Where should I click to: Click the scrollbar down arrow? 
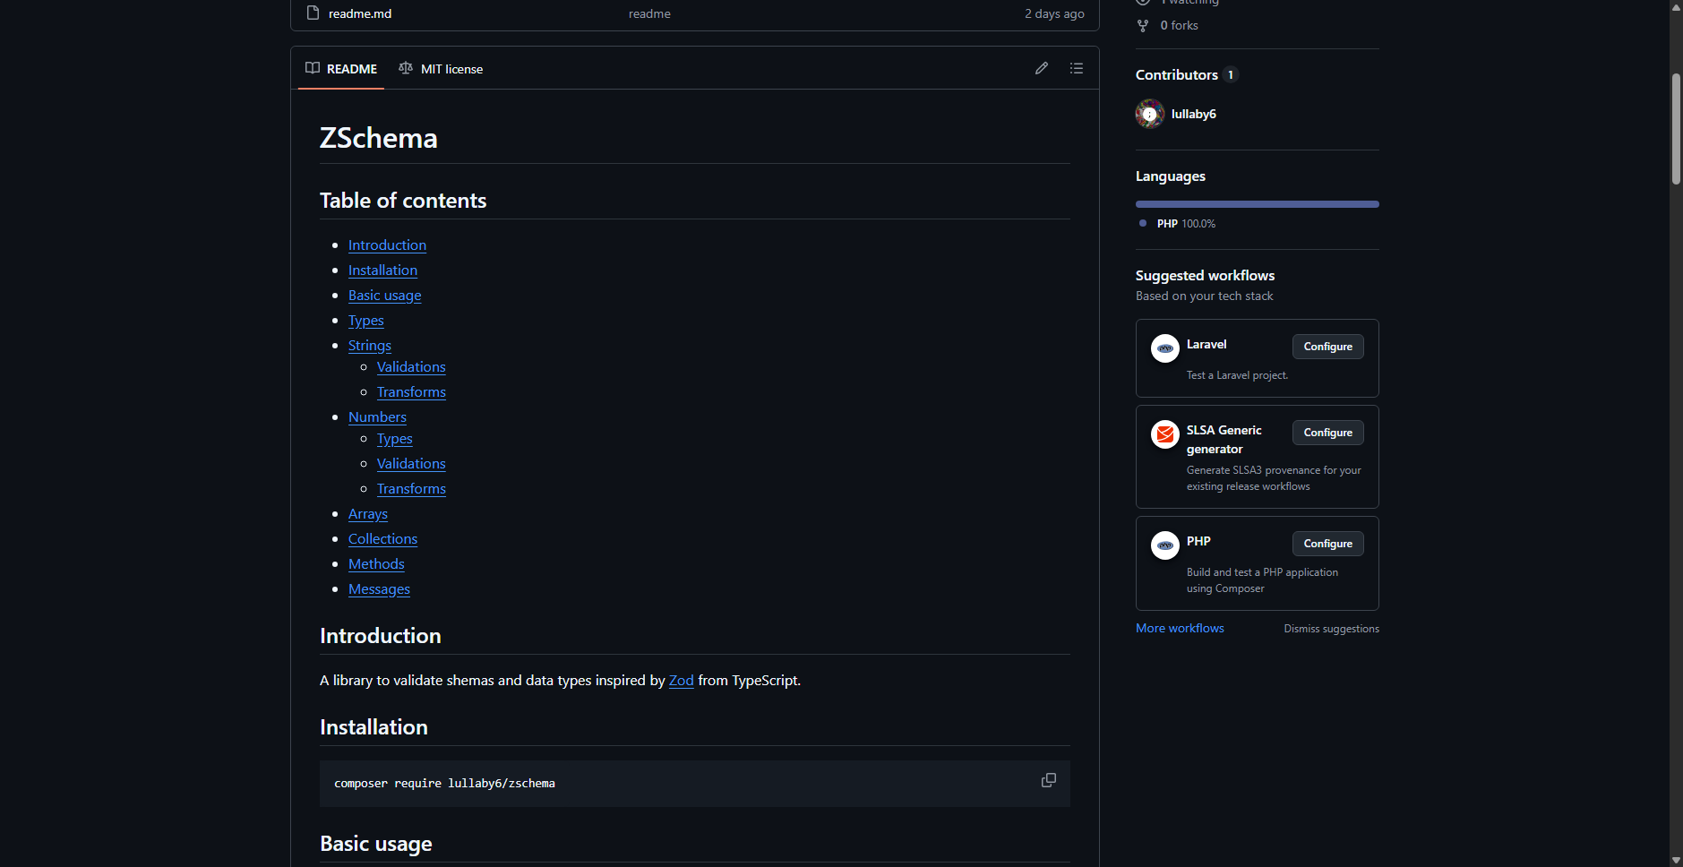[x=1676, y=860]
